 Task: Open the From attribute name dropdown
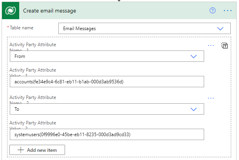tap(107, 56)
